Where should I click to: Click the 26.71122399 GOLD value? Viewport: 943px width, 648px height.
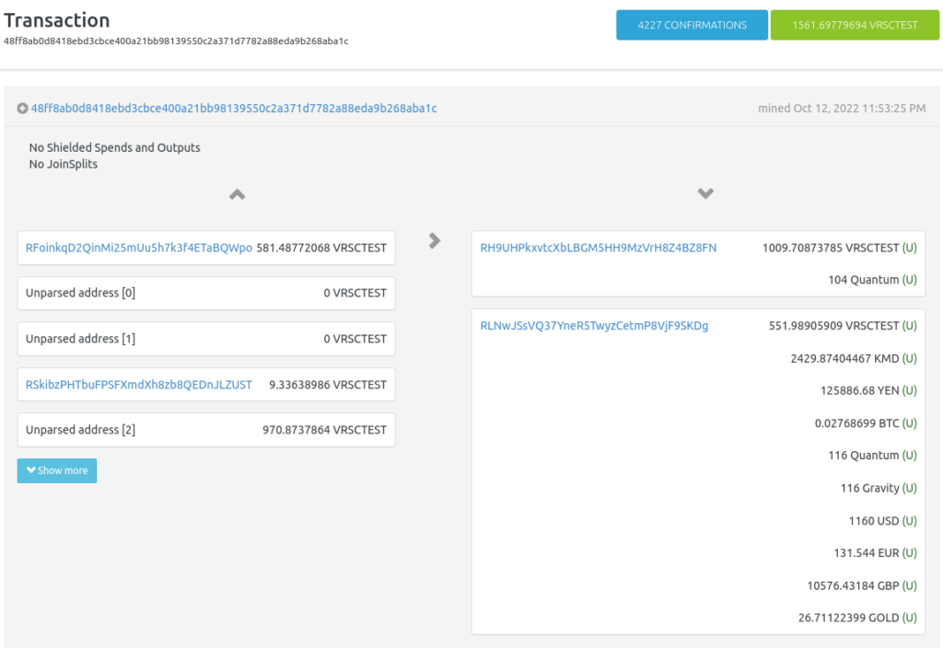(x=848, y=618)
